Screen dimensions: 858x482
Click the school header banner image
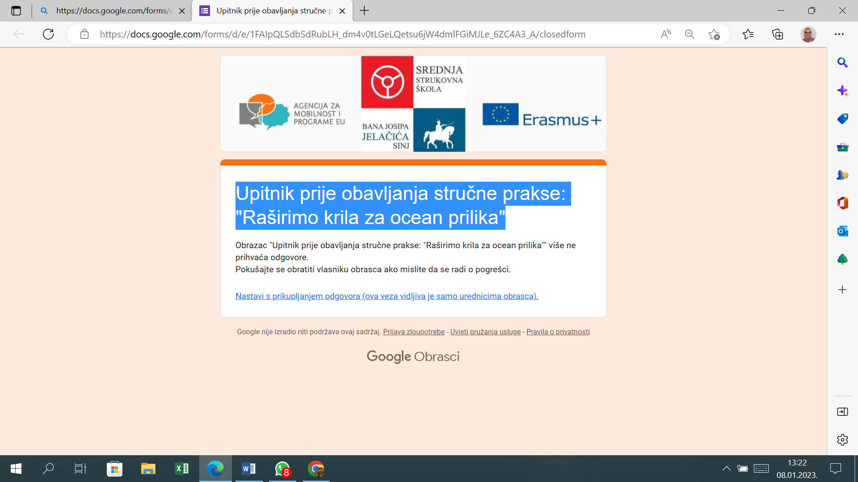point(413,104)
